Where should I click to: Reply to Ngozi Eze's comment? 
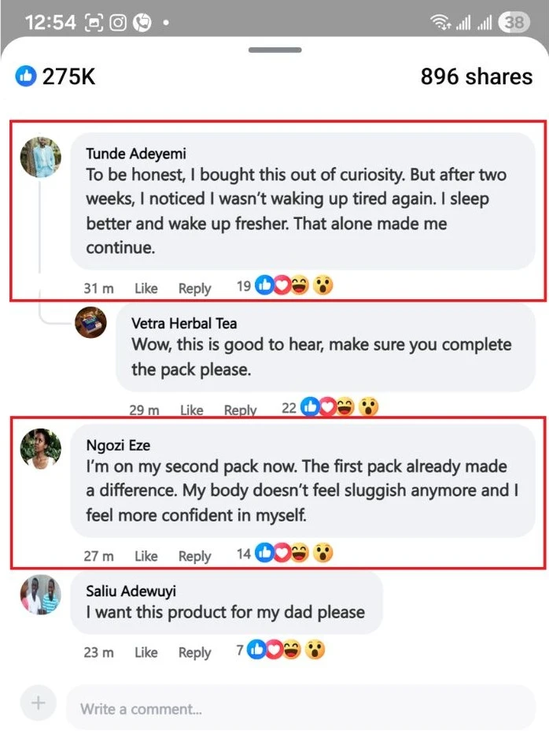pos(194,556)
